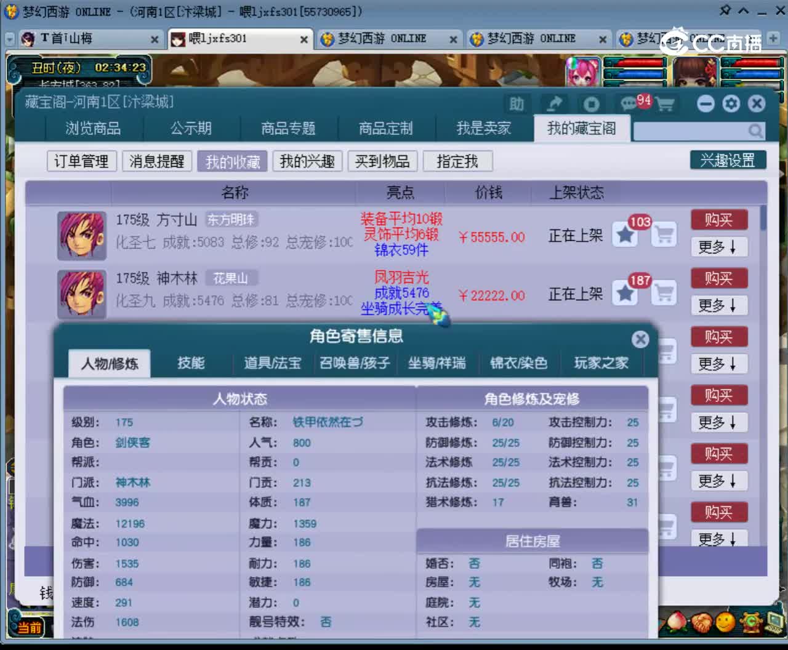788x650 pixels.
Task: Open the 浏览商品 tab
Action: [94, 128]
